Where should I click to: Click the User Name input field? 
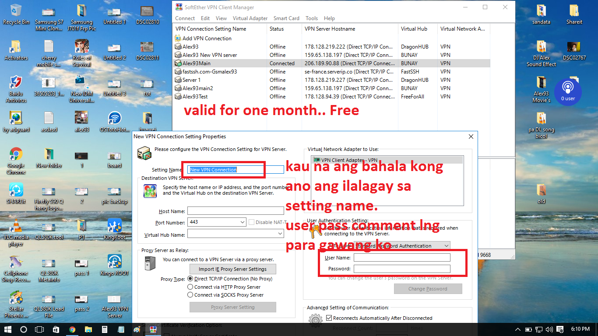point(402,258)
